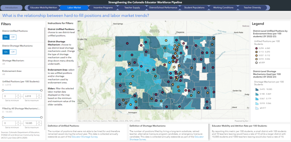The width and height of the screenshot is (291, 142).
Task: Select On for District Shortage Mechanisms
Action: [6, 52]
